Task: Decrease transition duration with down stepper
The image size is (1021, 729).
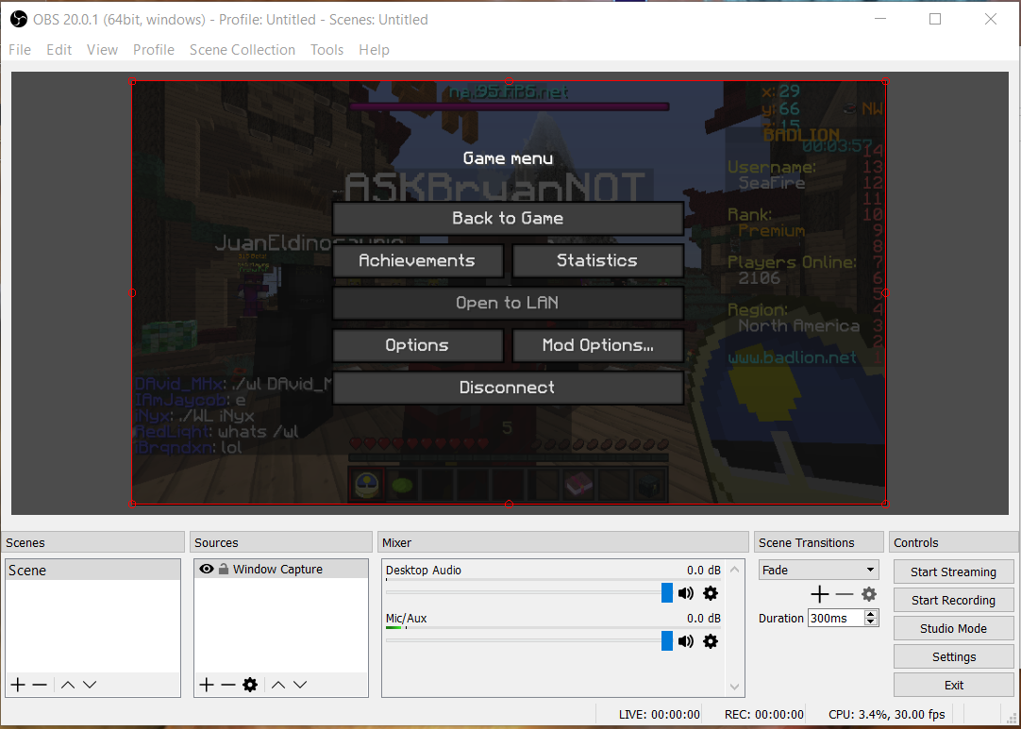Action: (x=871, y=622)
